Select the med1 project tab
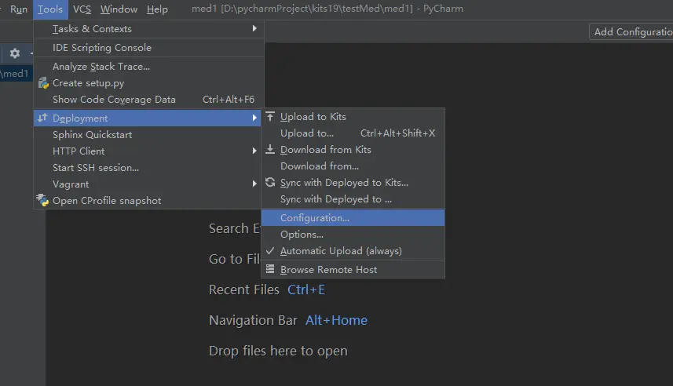673x386 pixels. pyautogui.click(x=16, y=73)
